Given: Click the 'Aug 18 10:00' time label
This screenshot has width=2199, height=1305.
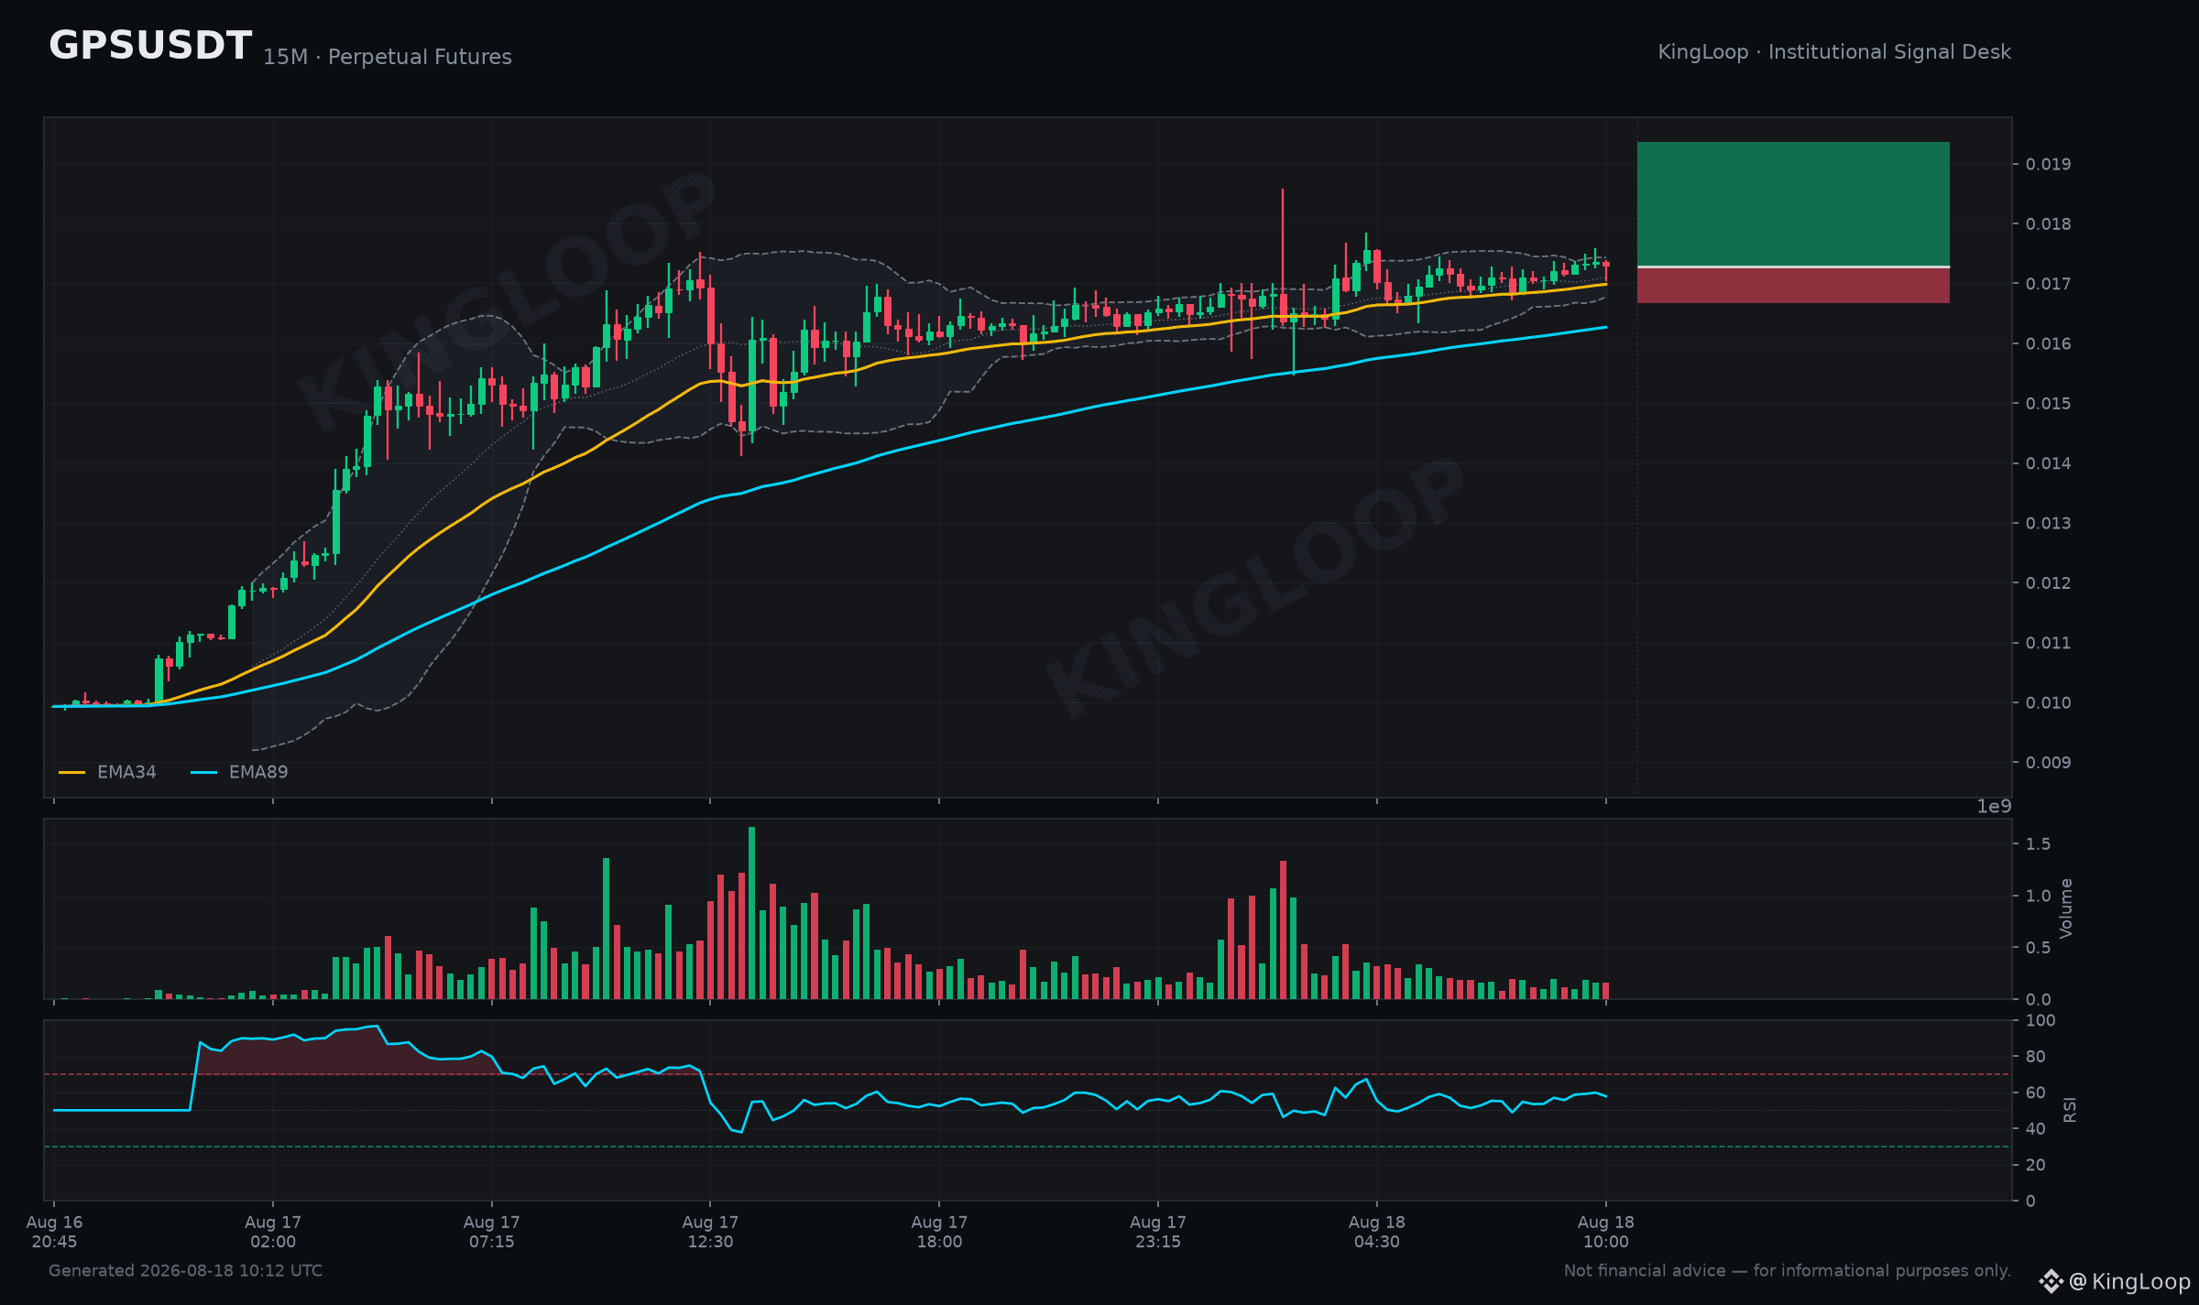Looking at the screenshot, I should tap(1606, 1232).
